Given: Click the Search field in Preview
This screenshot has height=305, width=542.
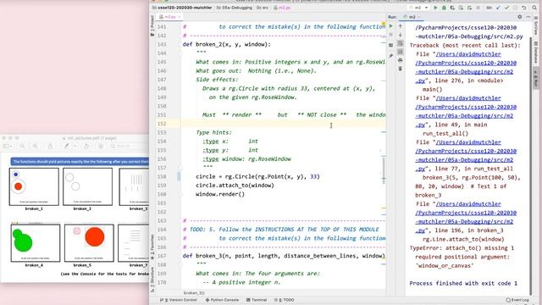Looking at the screenshot, I should point(129,147).
